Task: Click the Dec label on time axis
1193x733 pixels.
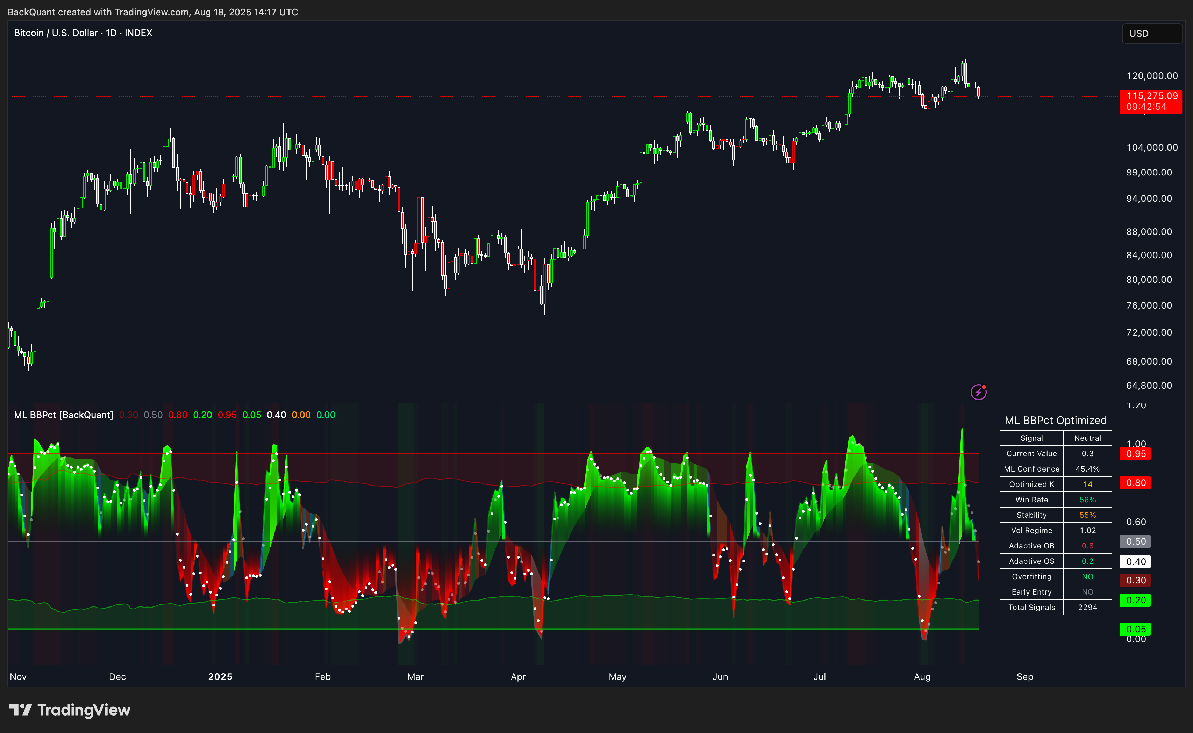Action: tap(117, 677)
